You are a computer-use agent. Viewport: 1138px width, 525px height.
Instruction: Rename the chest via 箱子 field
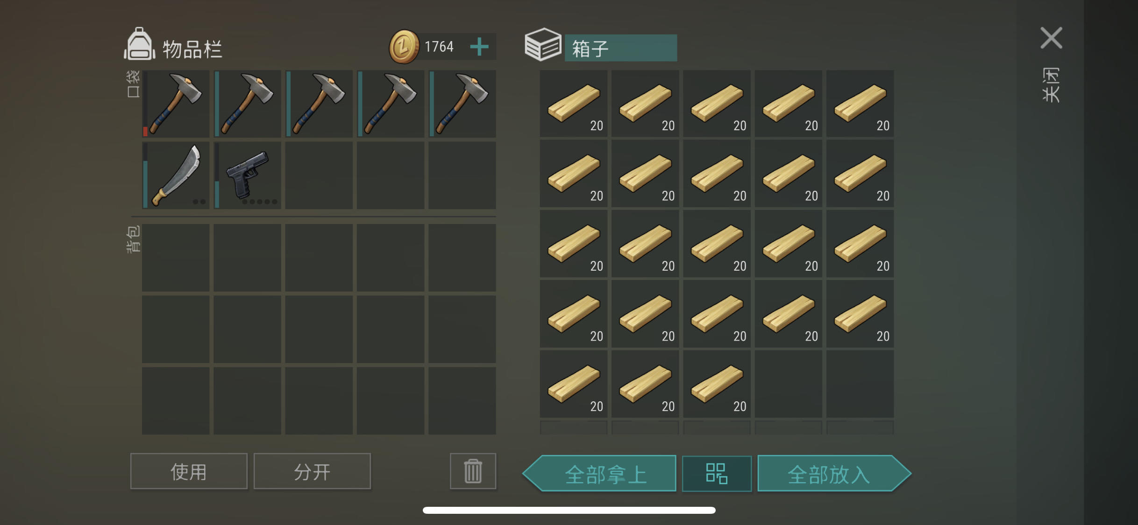621,48
